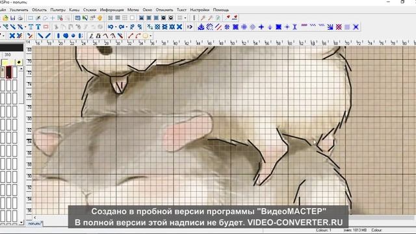Click the red pin with underline icon
The image size is (416, 234).
235,18
